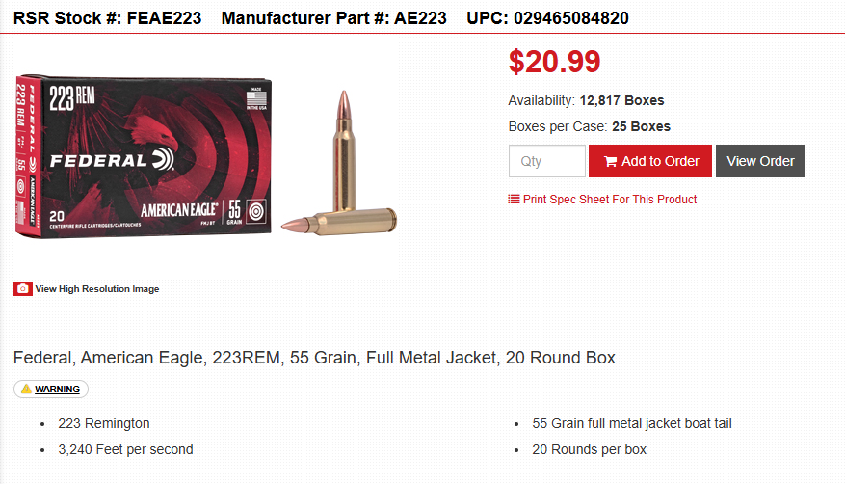Click the 3,240 Feet per second spec

coord(125,449)
